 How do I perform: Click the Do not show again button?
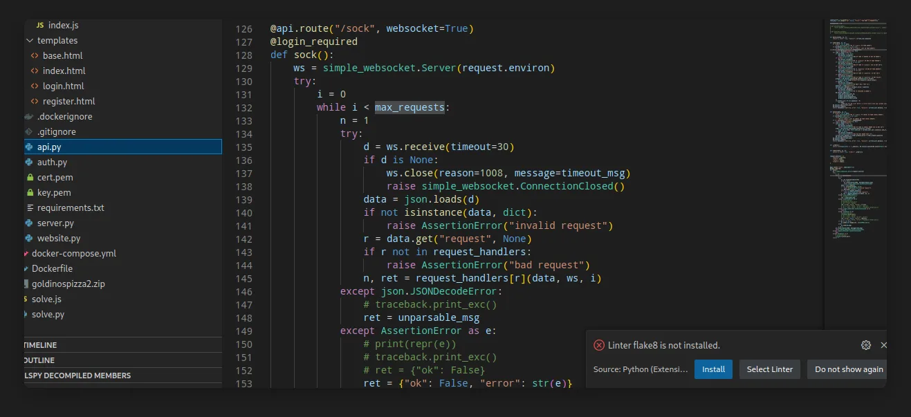point(848,369)
